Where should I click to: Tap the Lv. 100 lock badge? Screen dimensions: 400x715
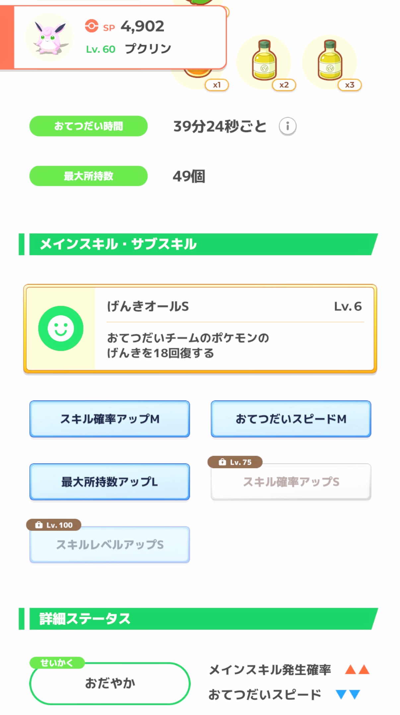tap(54, 525)
